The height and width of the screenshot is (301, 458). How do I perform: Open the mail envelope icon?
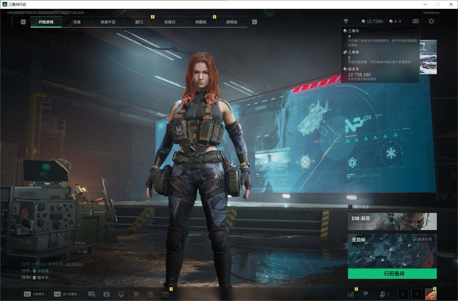415,21
